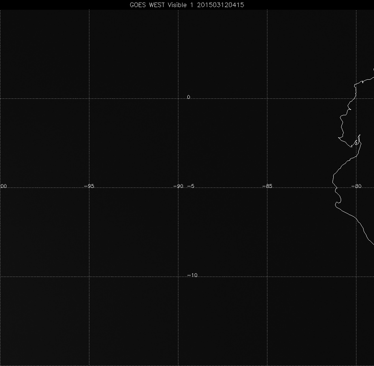
Task: Click the longitude label '-85'
Action: (267, 186)
